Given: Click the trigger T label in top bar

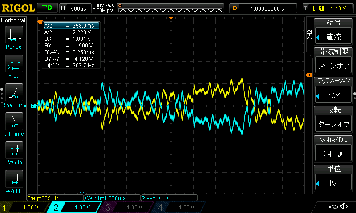Looking at the screenshot, I should click(306, 8).
